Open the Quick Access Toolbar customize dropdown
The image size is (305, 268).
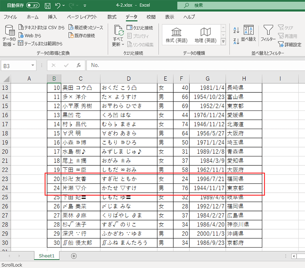[84, 6]
